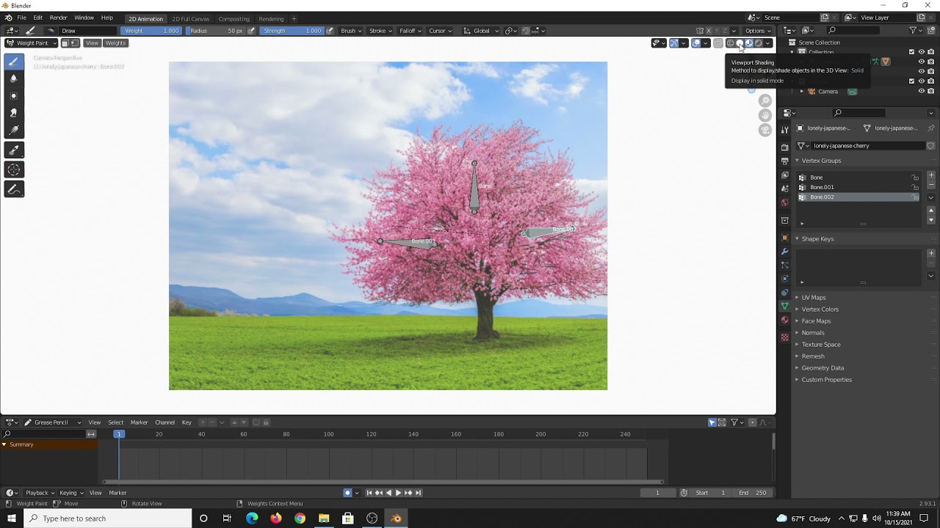
Task: Click the camera view gizmo in viewport
Action: [765, 130]
